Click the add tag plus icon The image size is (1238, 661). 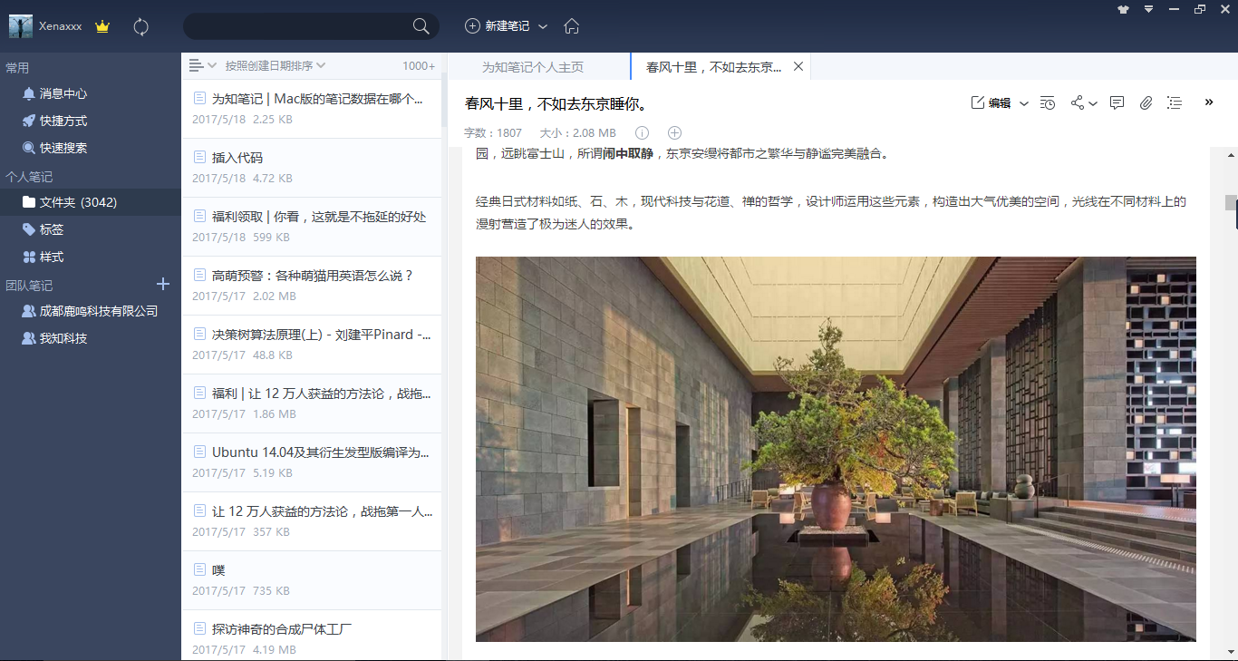pos(674,132)
